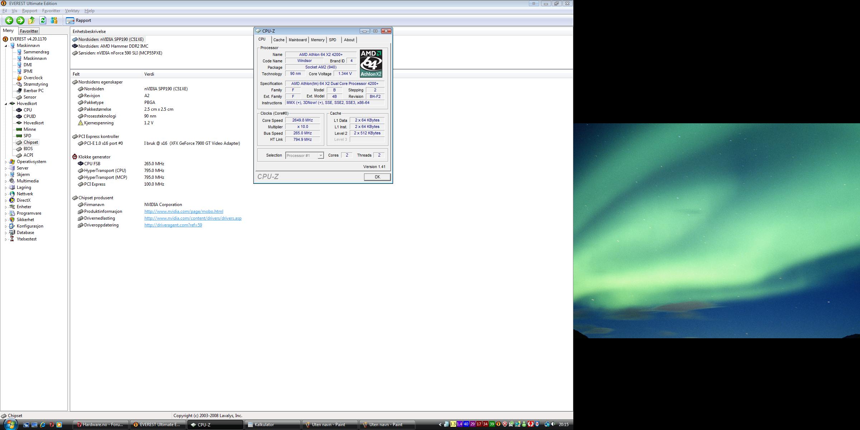Expand the Skjerm tree node
This screenshot has height=430, width=860.
click(6, 175)
